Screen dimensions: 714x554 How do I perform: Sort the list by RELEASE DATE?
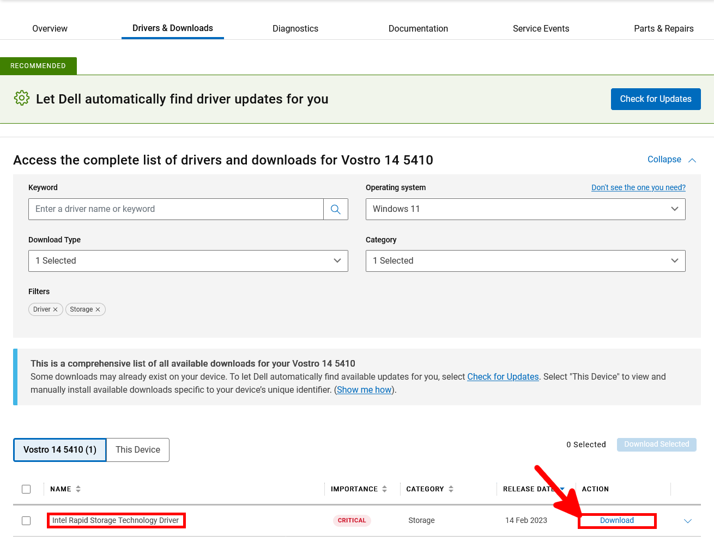pyautogui.click(x=562, y=489)
